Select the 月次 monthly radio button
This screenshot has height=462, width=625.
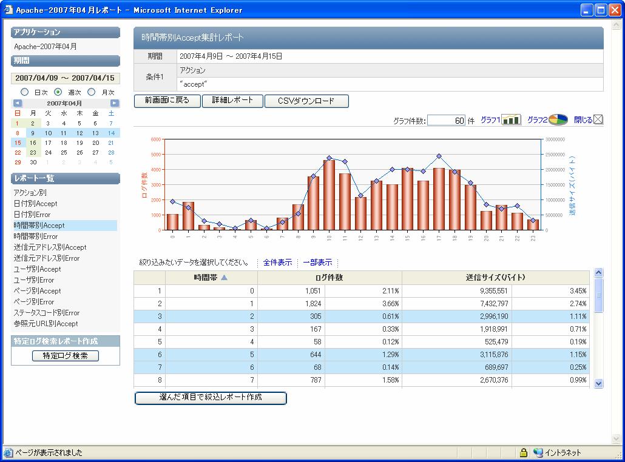(92, 92)
